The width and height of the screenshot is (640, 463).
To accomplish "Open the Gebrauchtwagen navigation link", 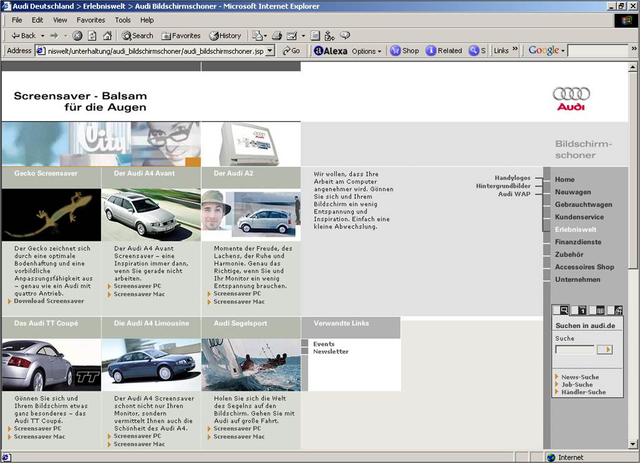I will click(x=583, y=205).
